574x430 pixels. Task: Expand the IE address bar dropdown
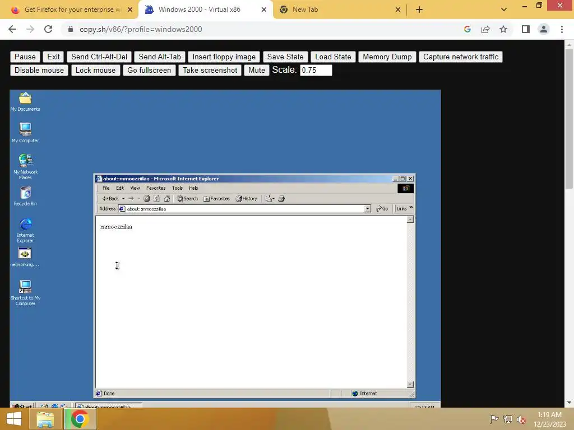pyautogui.click(x=368, y=209)
